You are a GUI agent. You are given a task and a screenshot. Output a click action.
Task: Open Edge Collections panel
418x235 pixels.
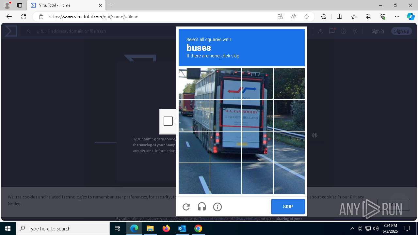pos(368,17)
